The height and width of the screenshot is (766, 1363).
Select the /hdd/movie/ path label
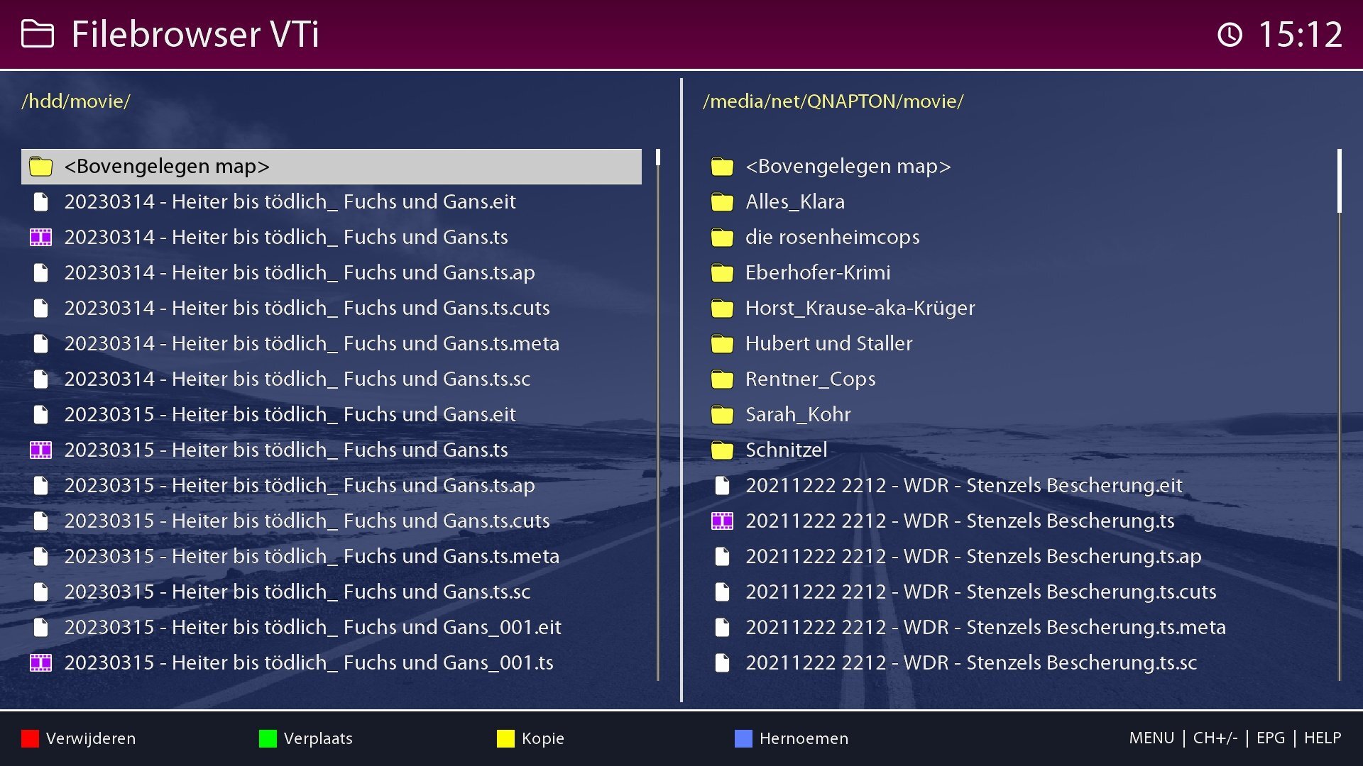click(x=76, y=101)
